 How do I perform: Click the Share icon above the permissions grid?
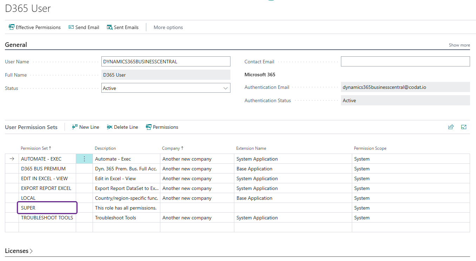coord(451,127)
